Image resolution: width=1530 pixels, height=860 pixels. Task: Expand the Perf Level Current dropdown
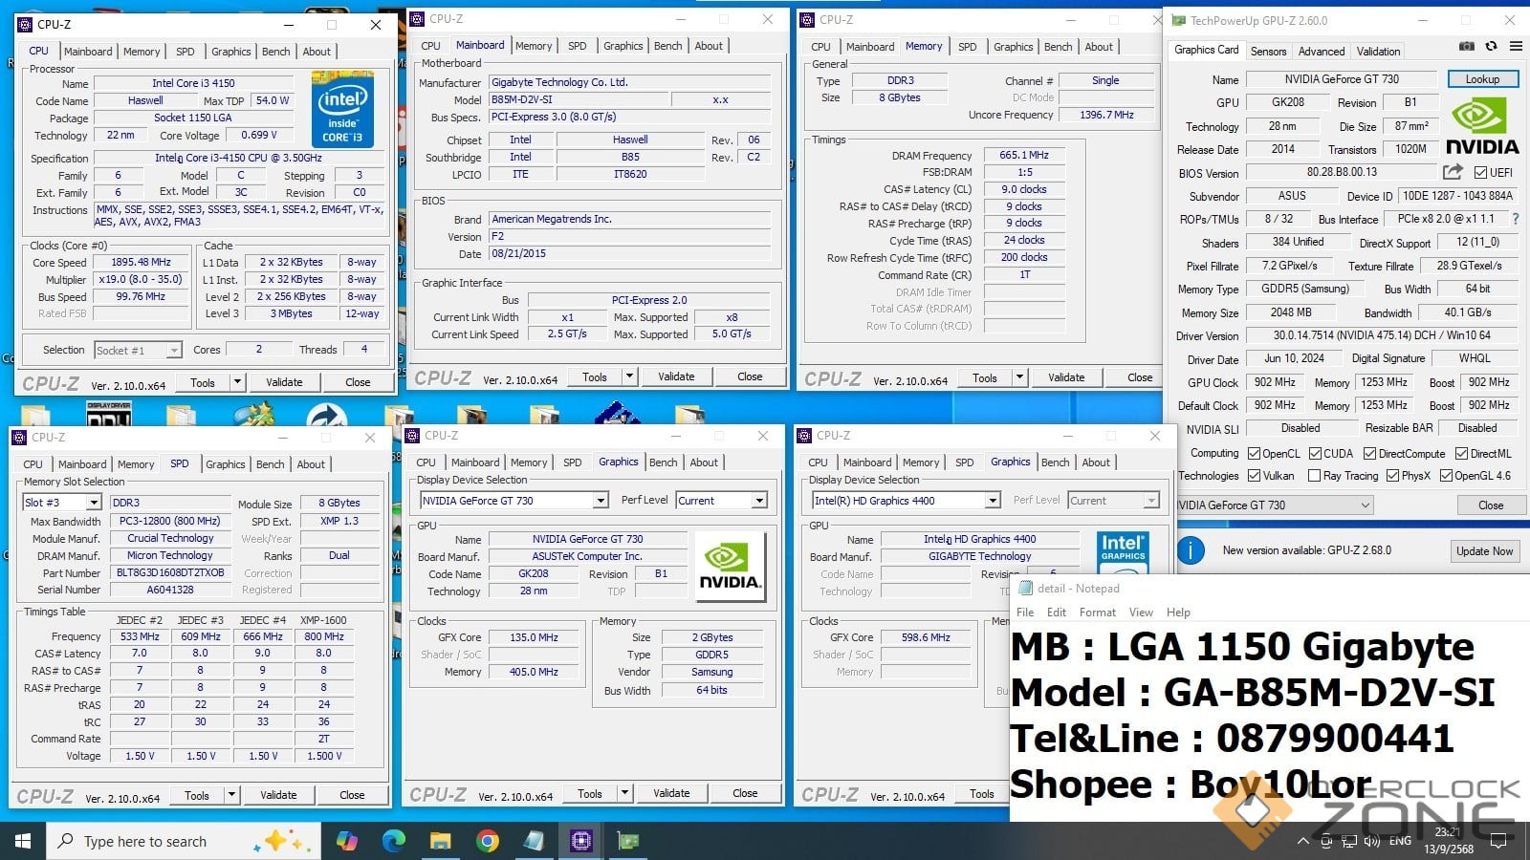tap(721, 501)
